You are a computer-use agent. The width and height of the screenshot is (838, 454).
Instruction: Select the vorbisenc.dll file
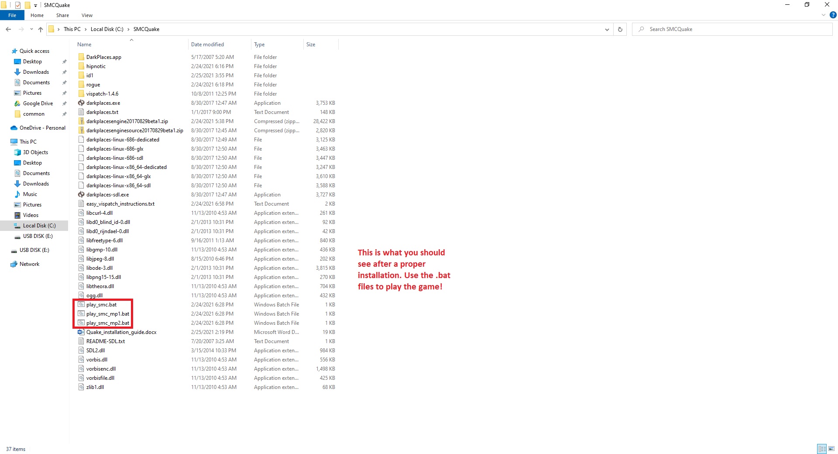pos(101,369)
